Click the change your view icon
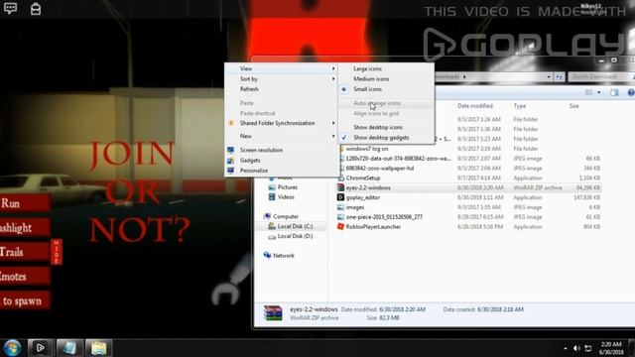This screenshot has width=635, height=357. (588, 92)
